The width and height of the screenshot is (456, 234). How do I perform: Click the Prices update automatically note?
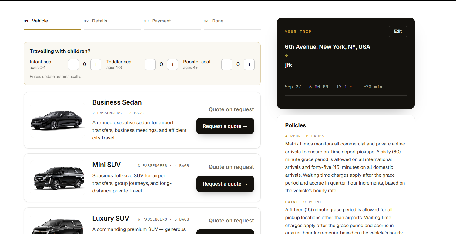click(x=55, y=77)
